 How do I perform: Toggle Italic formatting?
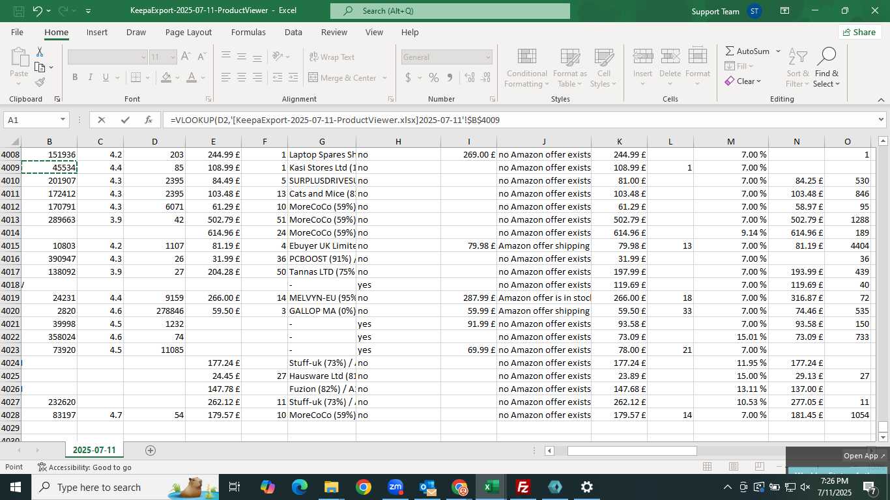tap(91, 77)
